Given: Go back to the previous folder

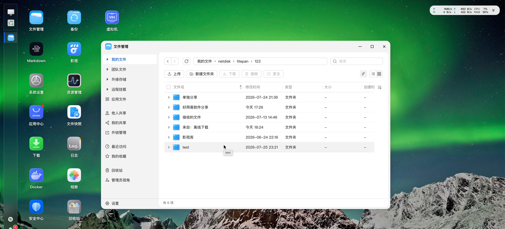Looking at the screenshot, I should click(168, 61).
